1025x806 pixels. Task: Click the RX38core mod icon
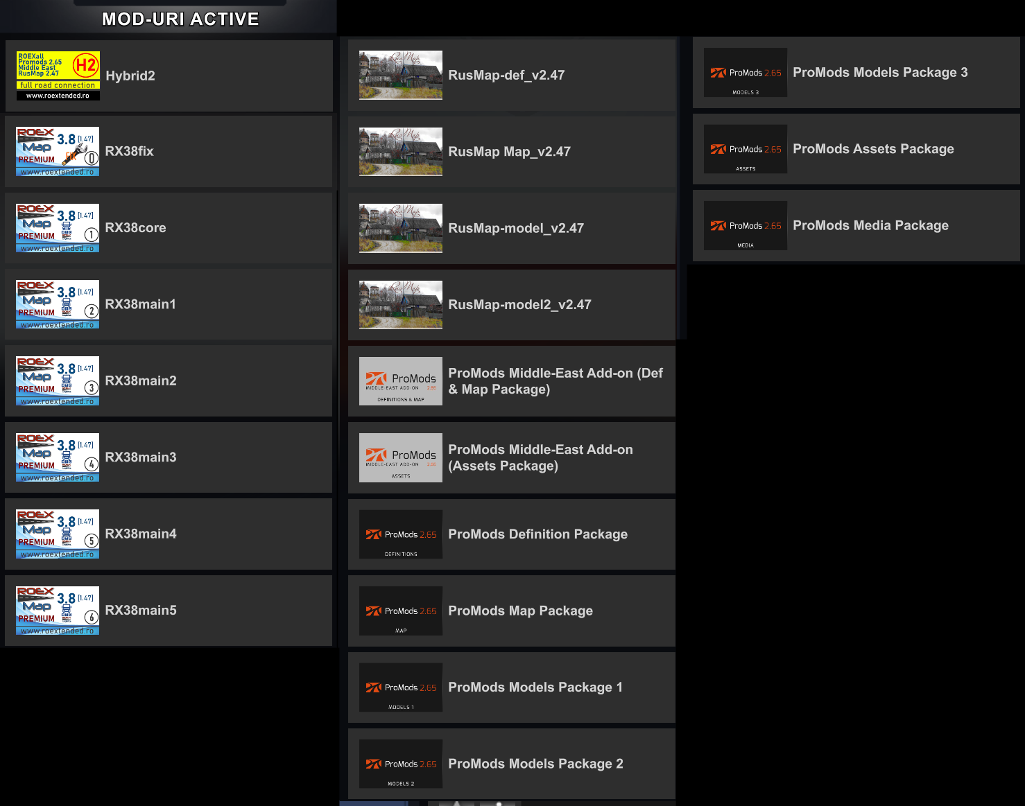[58, 228]
